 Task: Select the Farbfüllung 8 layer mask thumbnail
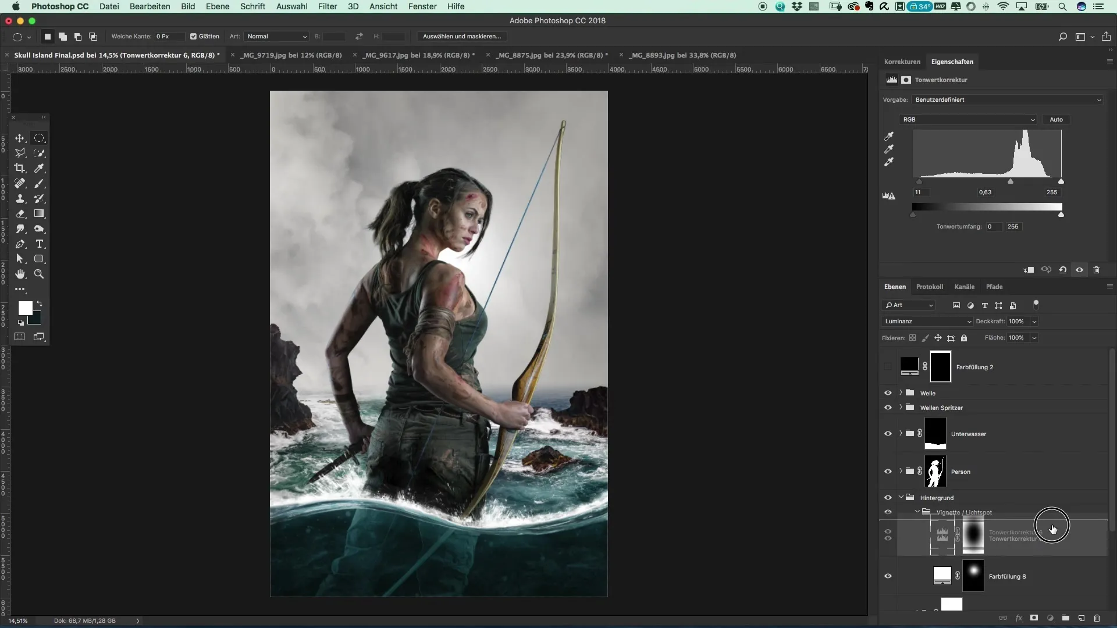[973, 576]
